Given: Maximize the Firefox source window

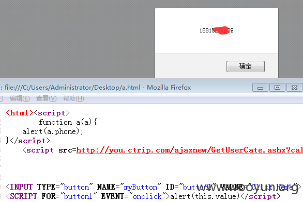Looking at the screenshot, I should pos(277,88).
